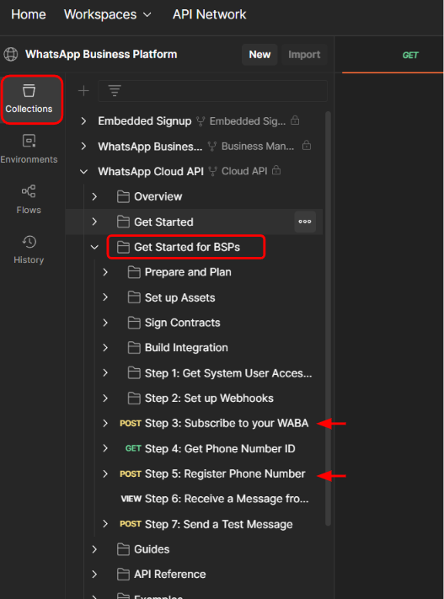
Task: Go to Home in top navigation
Action: (x=29, y=14)
